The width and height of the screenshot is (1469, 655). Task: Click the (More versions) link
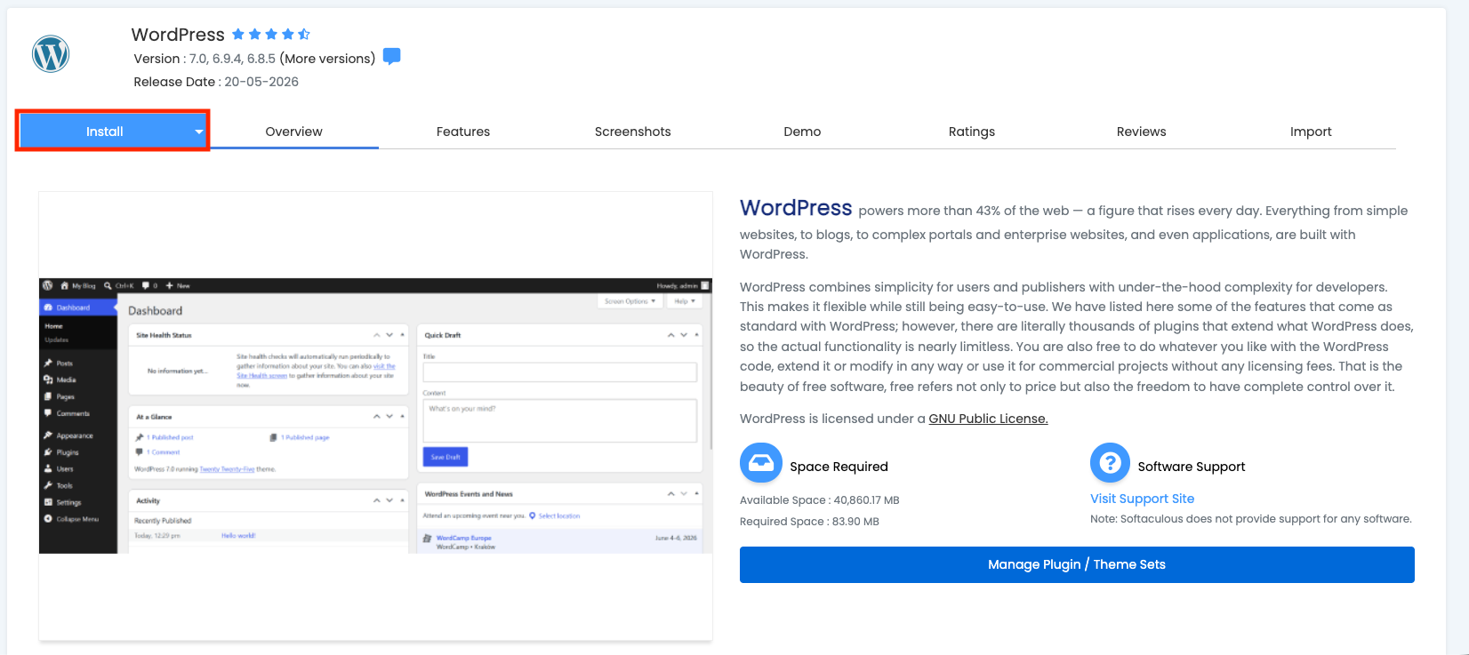point(327,59)
